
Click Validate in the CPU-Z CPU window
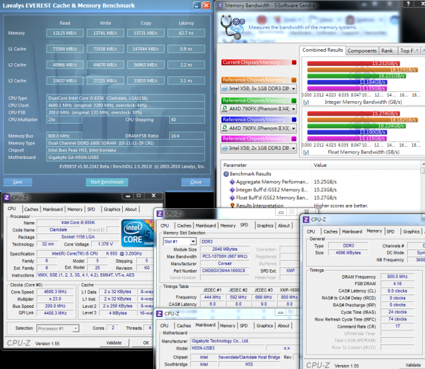[114, 343]
